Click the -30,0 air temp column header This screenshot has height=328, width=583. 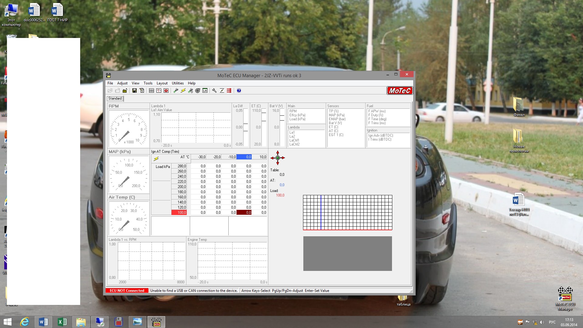point(199,157)
